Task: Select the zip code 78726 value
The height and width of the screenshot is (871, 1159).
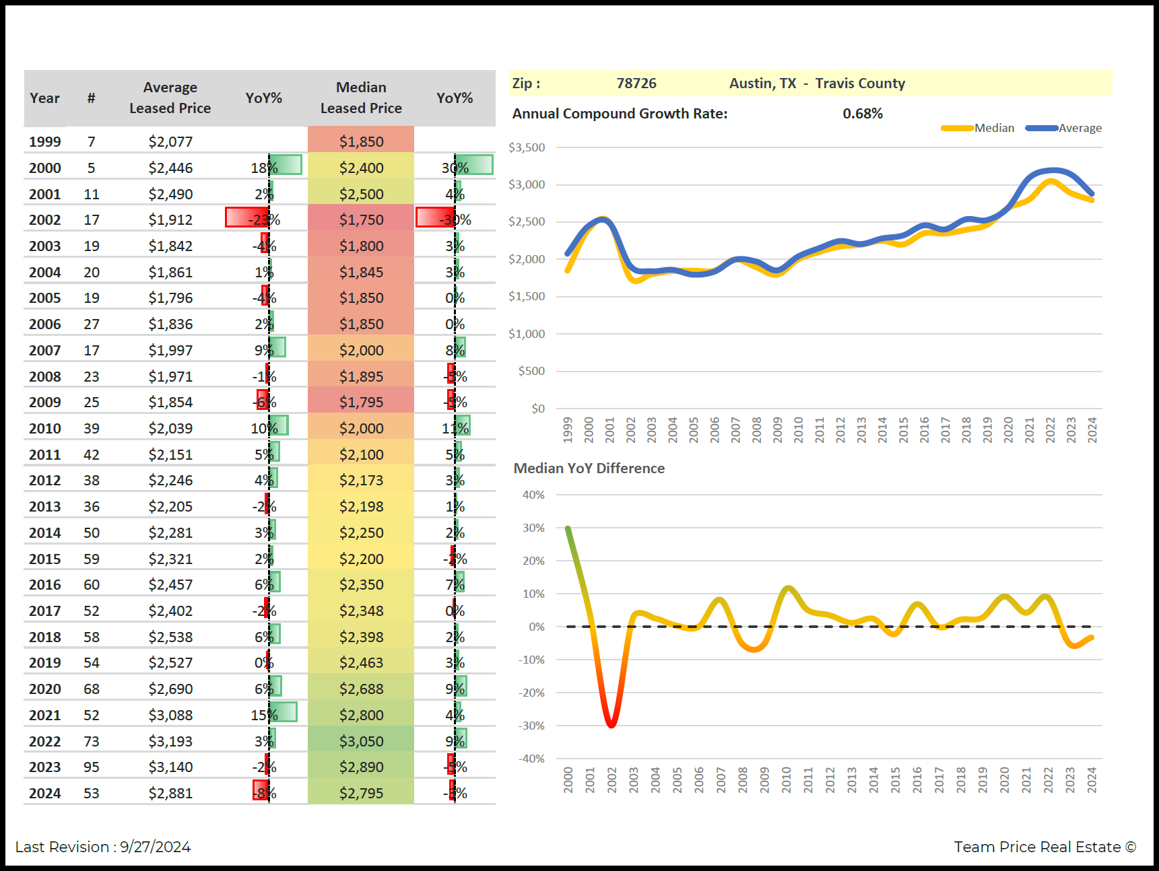Action: 636,83
